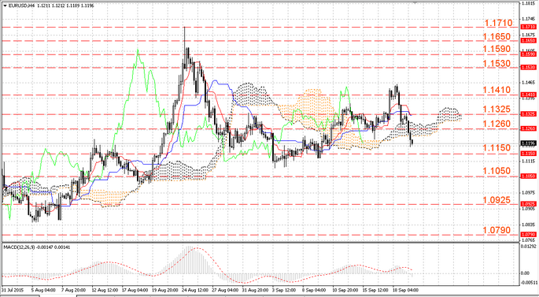
Task: Select the red 1.1325 price axis tag
Action: click(528, 114)
